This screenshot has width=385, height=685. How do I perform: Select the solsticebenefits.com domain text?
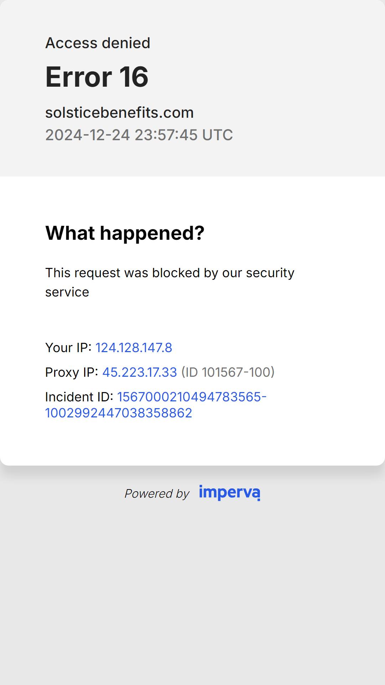tap(119, 113)
